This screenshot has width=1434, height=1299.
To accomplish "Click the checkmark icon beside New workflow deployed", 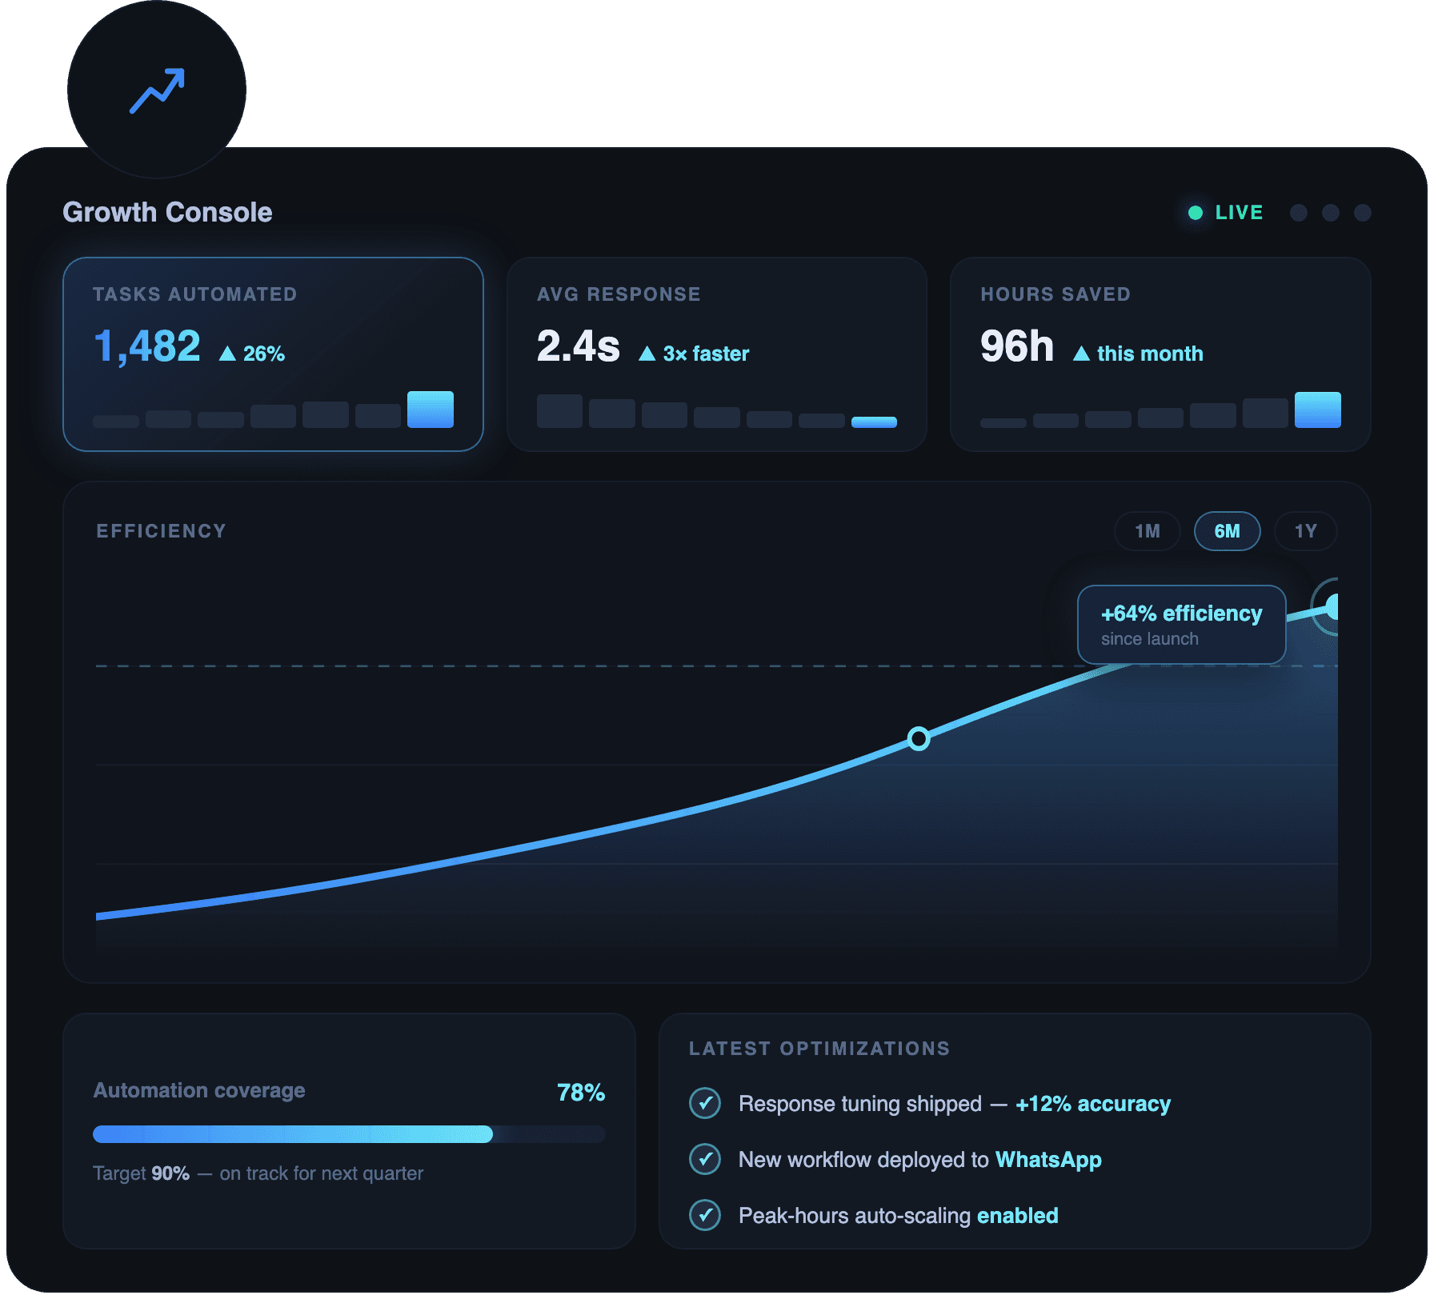I will [705, 1160].
